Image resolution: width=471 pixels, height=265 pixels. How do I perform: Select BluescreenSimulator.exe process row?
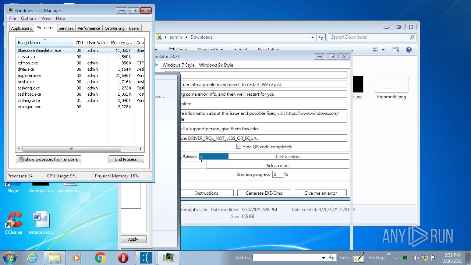pos(80,50)
